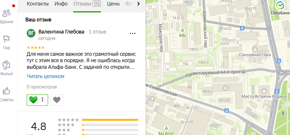Click the bus stop icon near 42 ст21
290x135 pixels.
pos(226,110)
